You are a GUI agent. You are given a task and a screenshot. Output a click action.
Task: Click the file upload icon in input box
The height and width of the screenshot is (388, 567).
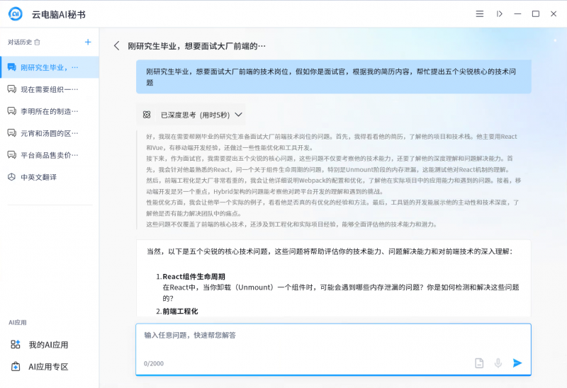[479, 363]
